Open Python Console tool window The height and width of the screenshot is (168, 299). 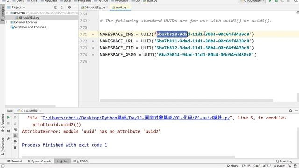39,161
